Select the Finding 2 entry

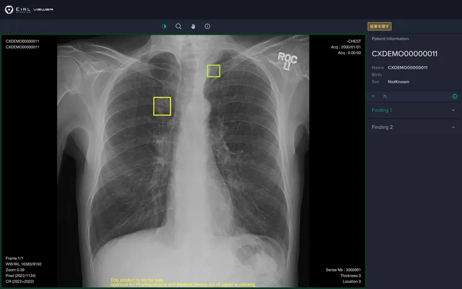click(x=382, y=127)
